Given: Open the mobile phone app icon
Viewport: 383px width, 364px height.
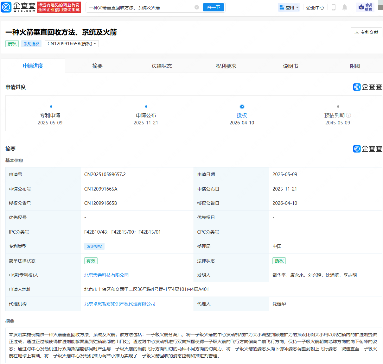Looking at the screenshot, I should click(333, 7).
